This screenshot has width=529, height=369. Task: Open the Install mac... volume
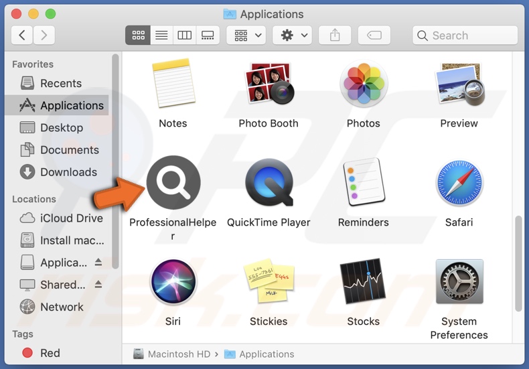(57, 240)
